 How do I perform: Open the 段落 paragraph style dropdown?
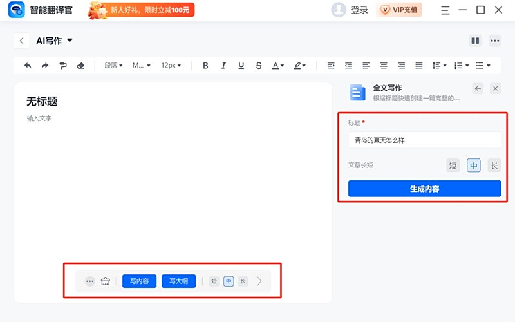[x=114, y=66]
